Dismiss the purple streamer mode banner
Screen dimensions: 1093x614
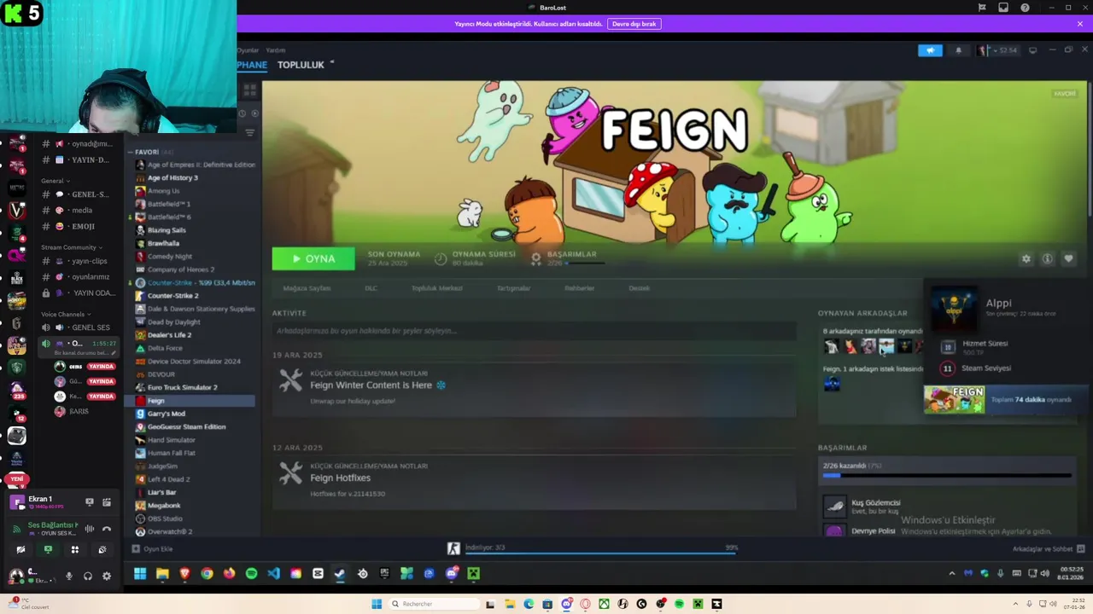click(x=1080, y=24)
